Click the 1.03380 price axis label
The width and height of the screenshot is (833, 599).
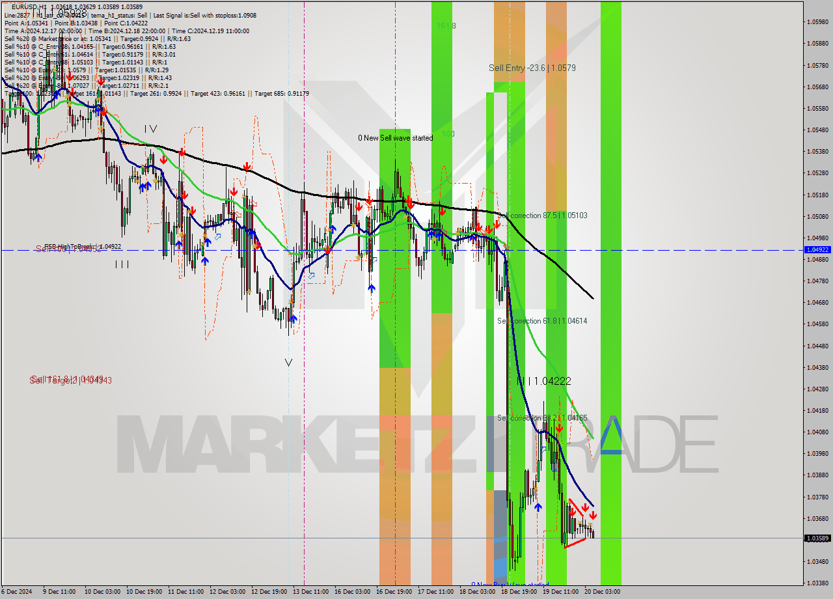click(x=817, y=583)
